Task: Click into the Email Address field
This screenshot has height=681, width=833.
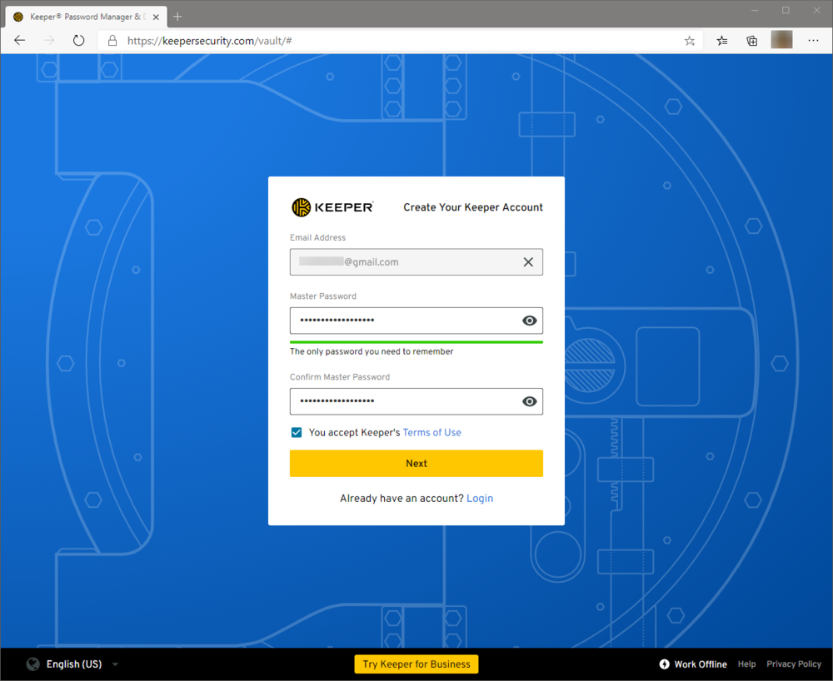Action: 416,261
